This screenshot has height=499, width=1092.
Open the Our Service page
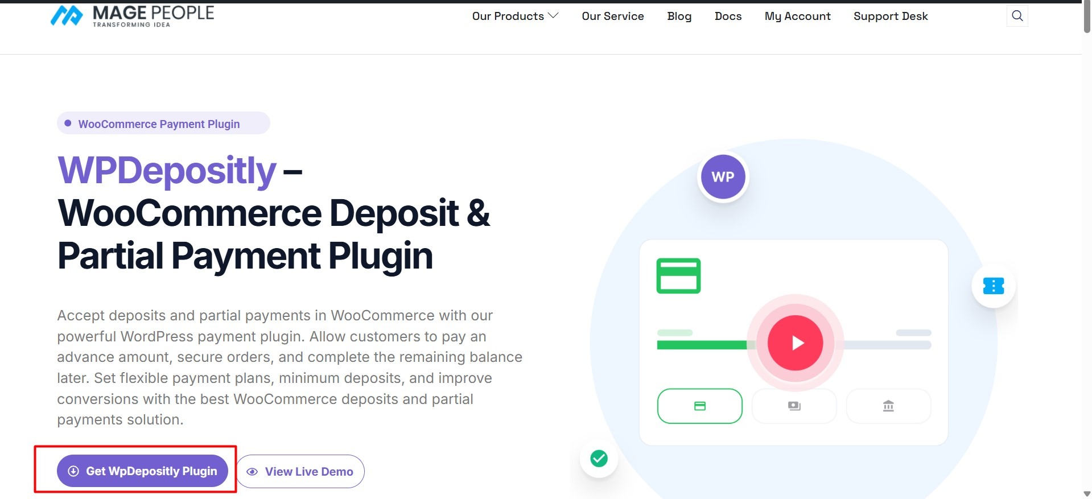click(612, 17)
